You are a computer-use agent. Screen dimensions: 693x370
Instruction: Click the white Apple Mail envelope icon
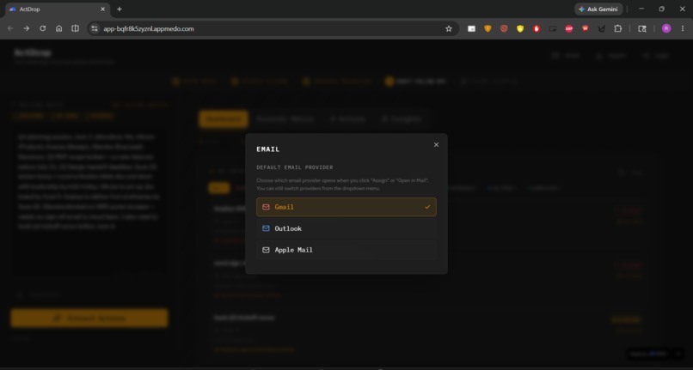[x=266, y=250]
